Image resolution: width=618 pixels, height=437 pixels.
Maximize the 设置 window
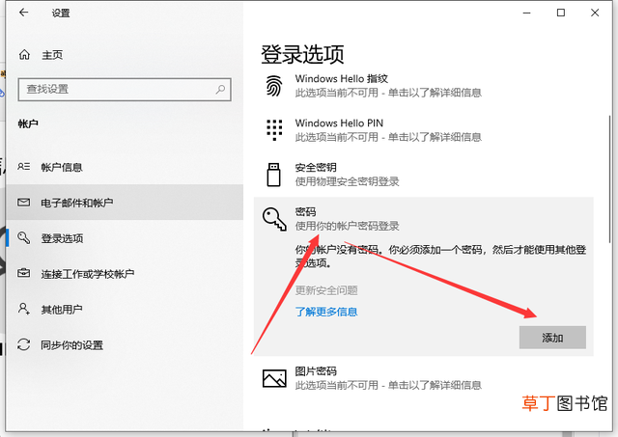point(561,13)
